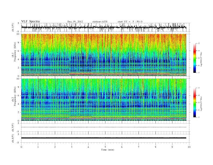Click the time axis tick label '1'
Screen dimensions: 213x165
[38, 147]
